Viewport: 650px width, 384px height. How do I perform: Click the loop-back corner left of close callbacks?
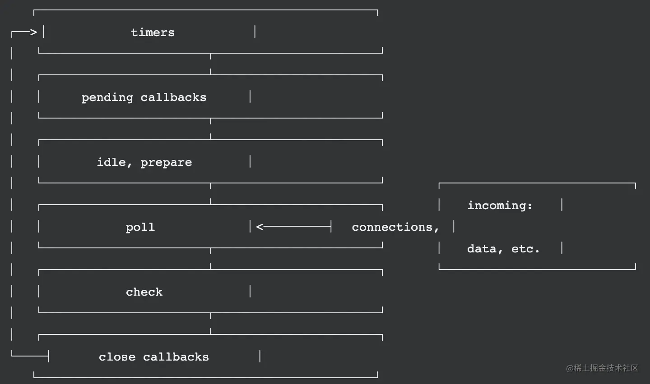(13, 356)
